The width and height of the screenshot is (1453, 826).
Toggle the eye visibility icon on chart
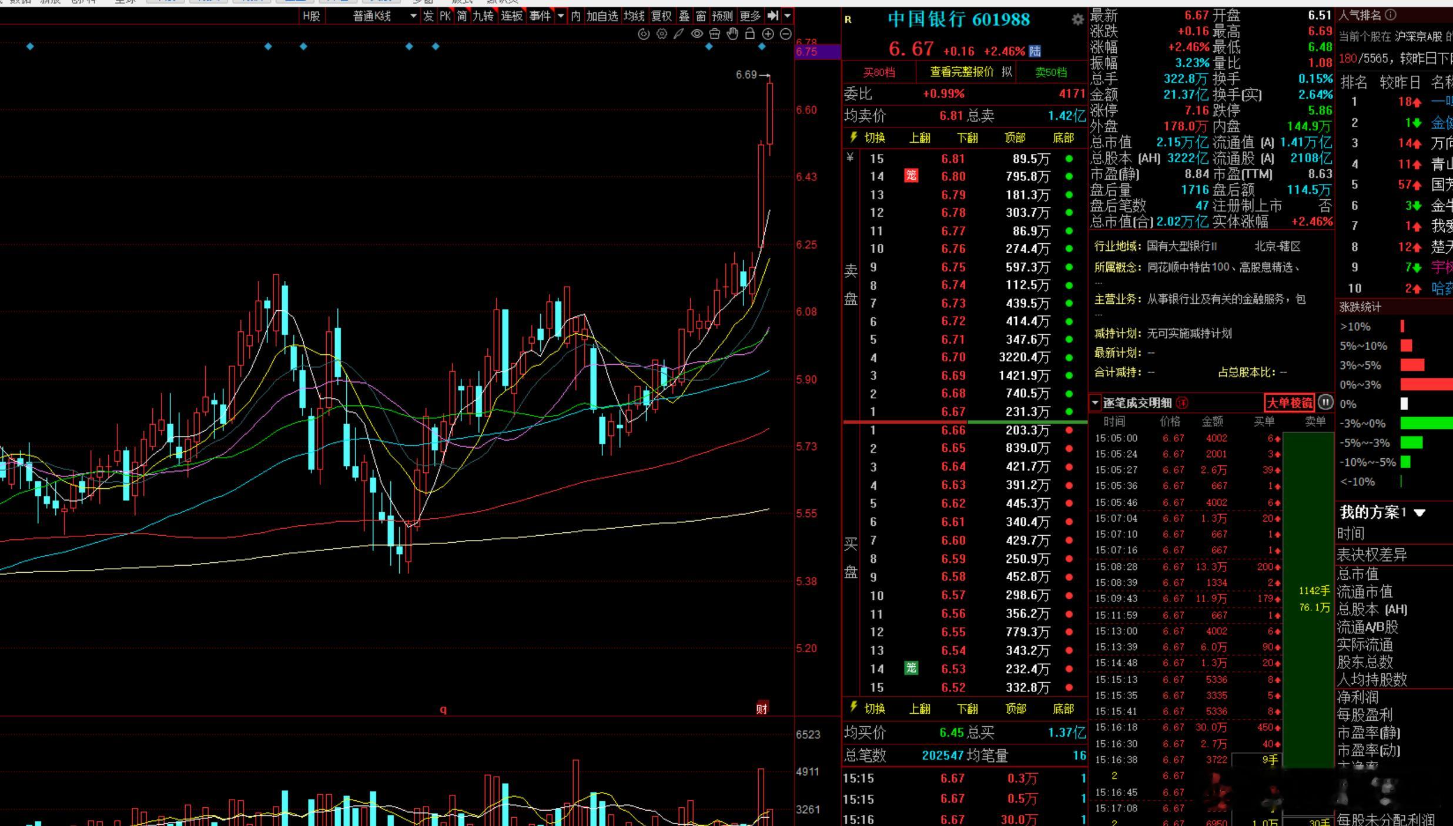coord(697,34)
